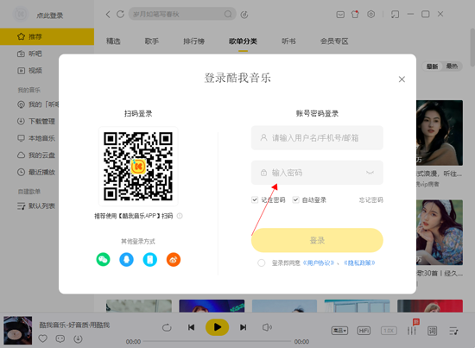Log in with the WeChat icon
Screen dimensions: 475x348
[103, 260]
